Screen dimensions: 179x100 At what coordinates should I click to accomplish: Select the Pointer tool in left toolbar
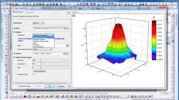tap(6, 16)
